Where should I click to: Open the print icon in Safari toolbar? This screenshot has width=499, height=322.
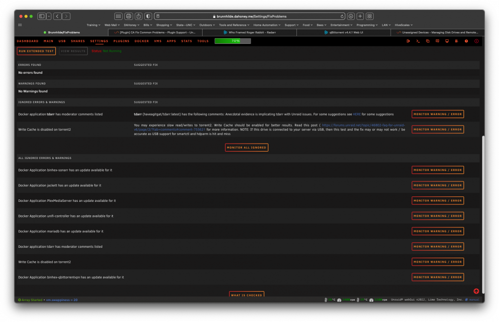129,16
